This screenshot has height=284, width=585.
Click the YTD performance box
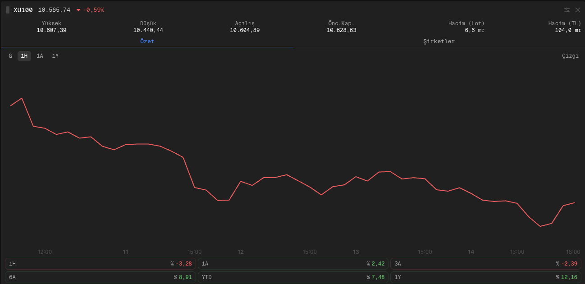[x=293, y=277]
